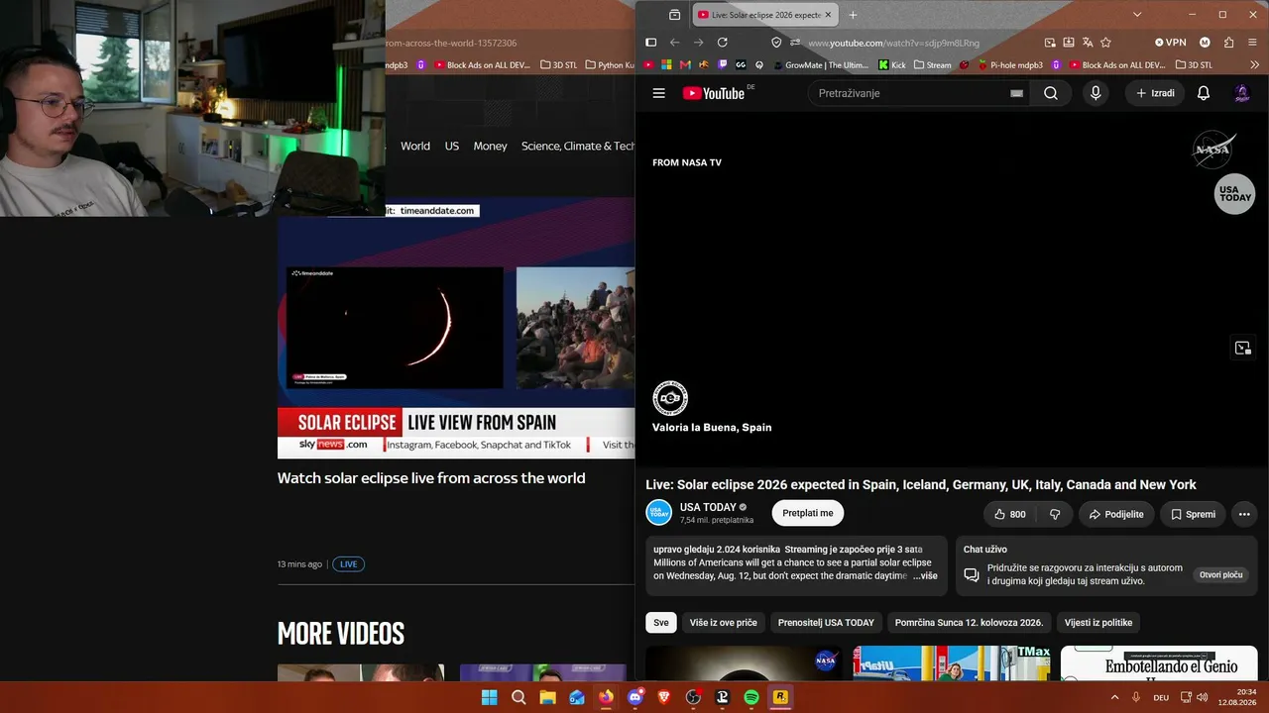This screenshot has height=713, width=1269.
Task: Go back in the Brave browser
Action: [x=674, y=43]
